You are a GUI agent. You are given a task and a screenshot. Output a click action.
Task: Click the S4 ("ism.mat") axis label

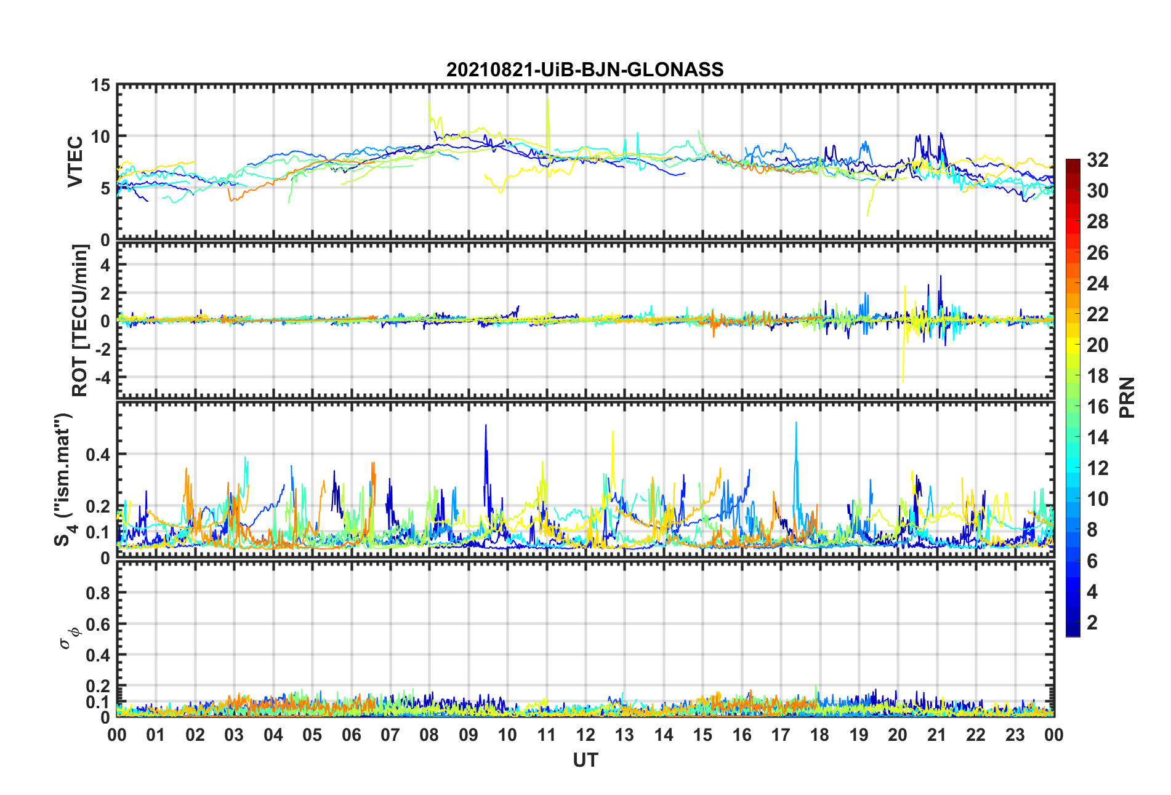tap(64, 479)
